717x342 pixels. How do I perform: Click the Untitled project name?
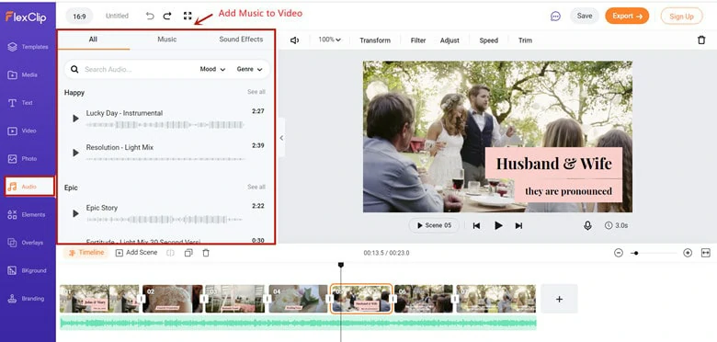(x=117, y=16)
